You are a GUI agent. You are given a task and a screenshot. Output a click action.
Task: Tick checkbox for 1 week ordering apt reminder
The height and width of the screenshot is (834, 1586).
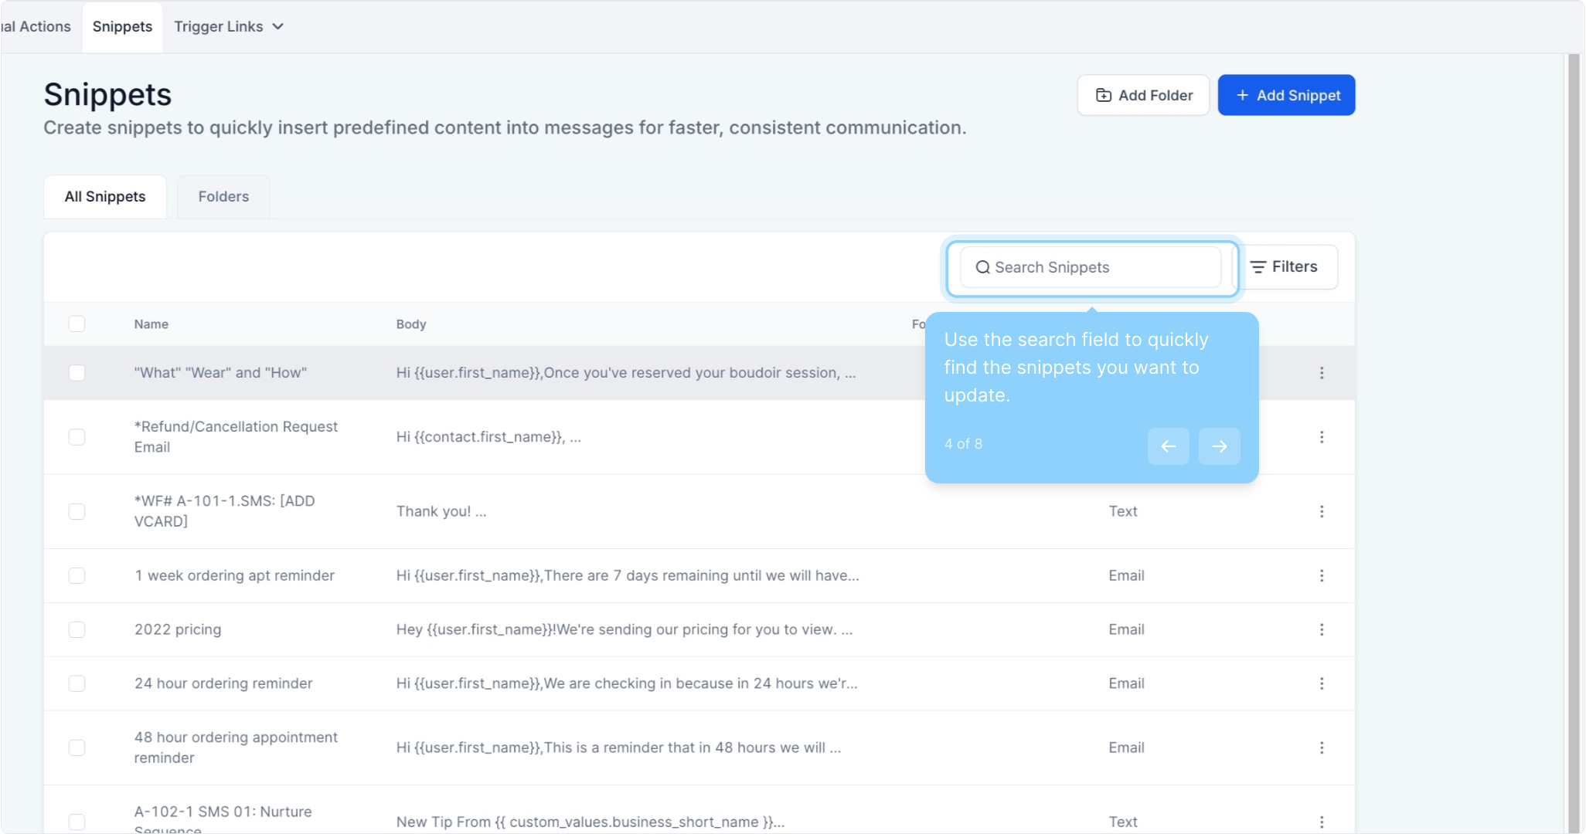pyautogui.click(x=77, y=575)
